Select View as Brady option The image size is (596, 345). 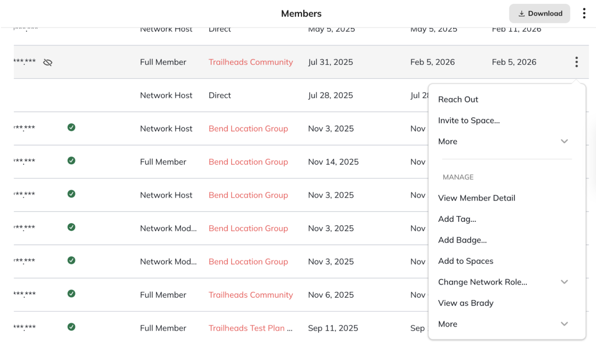pos(465,303)
